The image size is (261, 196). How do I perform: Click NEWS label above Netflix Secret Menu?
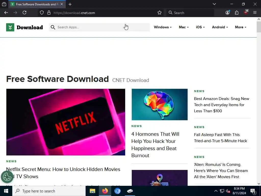point(11,161)
